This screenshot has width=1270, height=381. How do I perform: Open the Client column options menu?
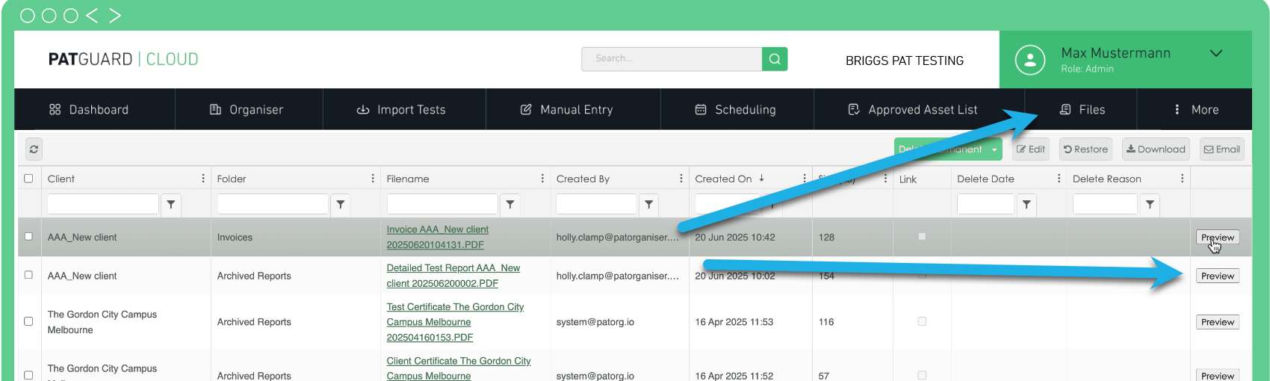203,179
